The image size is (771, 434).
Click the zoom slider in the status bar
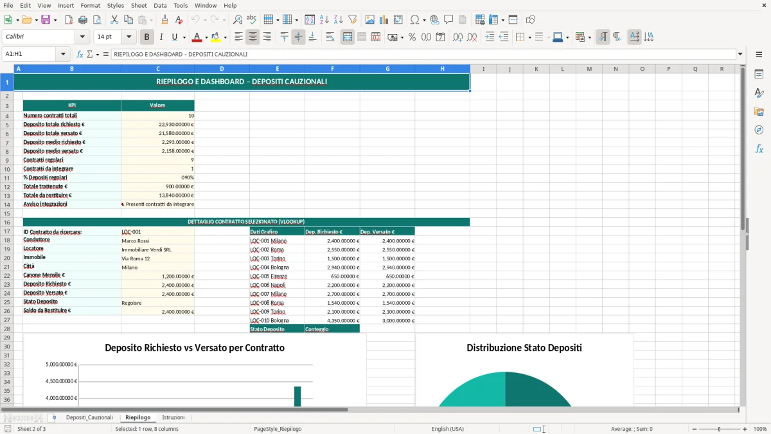pyautogui.click(x=719, y=429)
